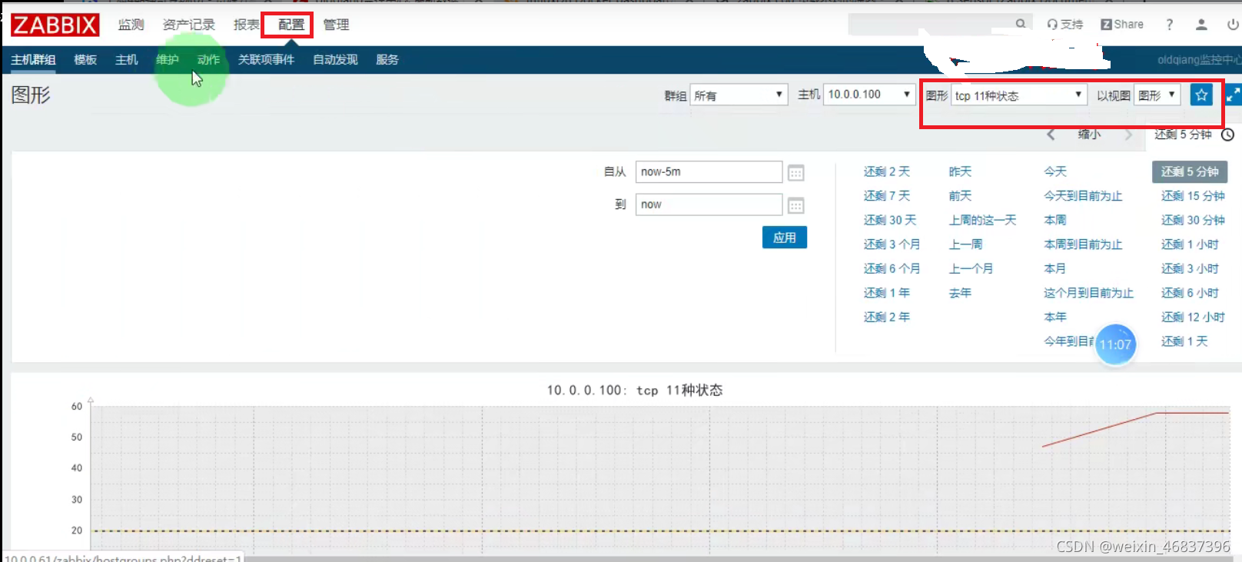The image size is (1242, 562).
Task: Select 自动发现 submenu tab
Action: [335, 60]
